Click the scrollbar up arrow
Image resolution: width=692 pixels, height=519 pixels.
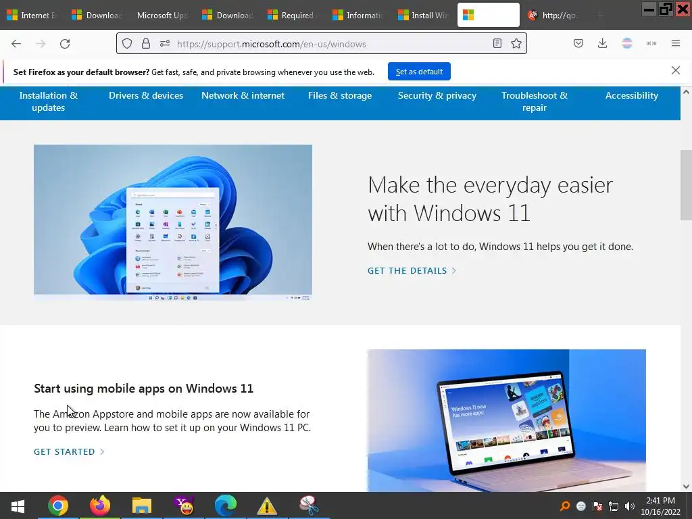(x=686, y=92)
